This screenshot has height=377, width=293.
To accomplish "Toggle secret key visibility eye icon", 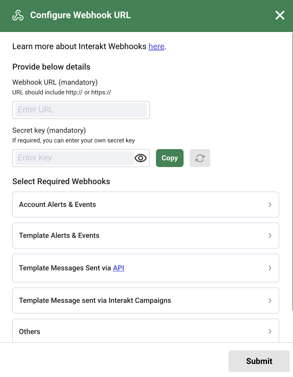I will [141, 158].
